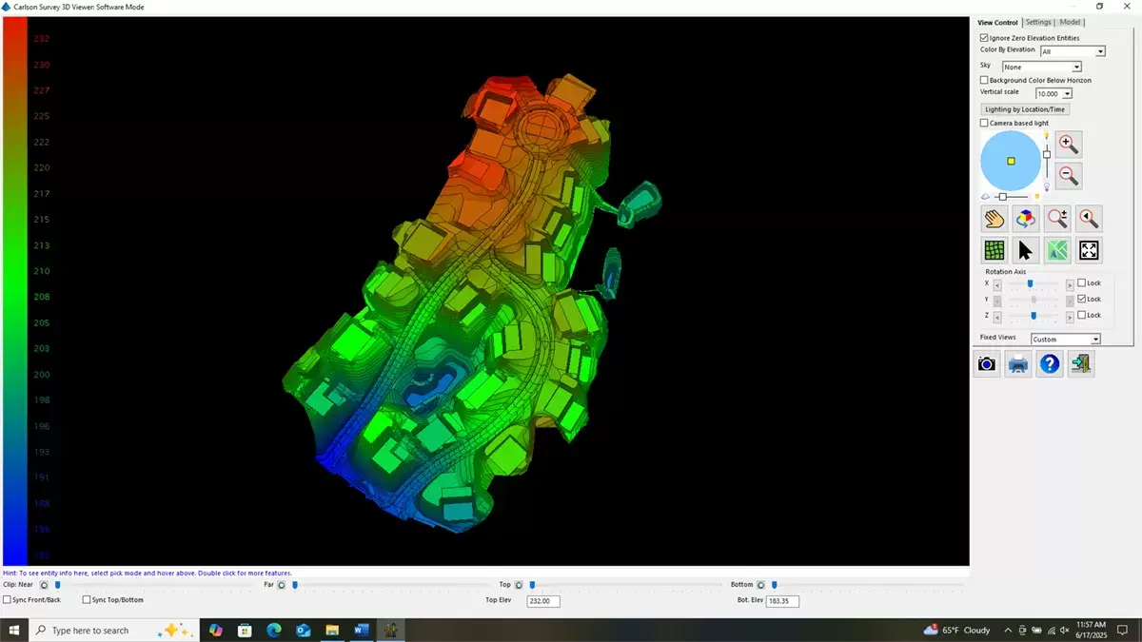The height and width of the screenshot is (642, 1142).
Task: Switch to the Settings tab
Action: 1038,22
